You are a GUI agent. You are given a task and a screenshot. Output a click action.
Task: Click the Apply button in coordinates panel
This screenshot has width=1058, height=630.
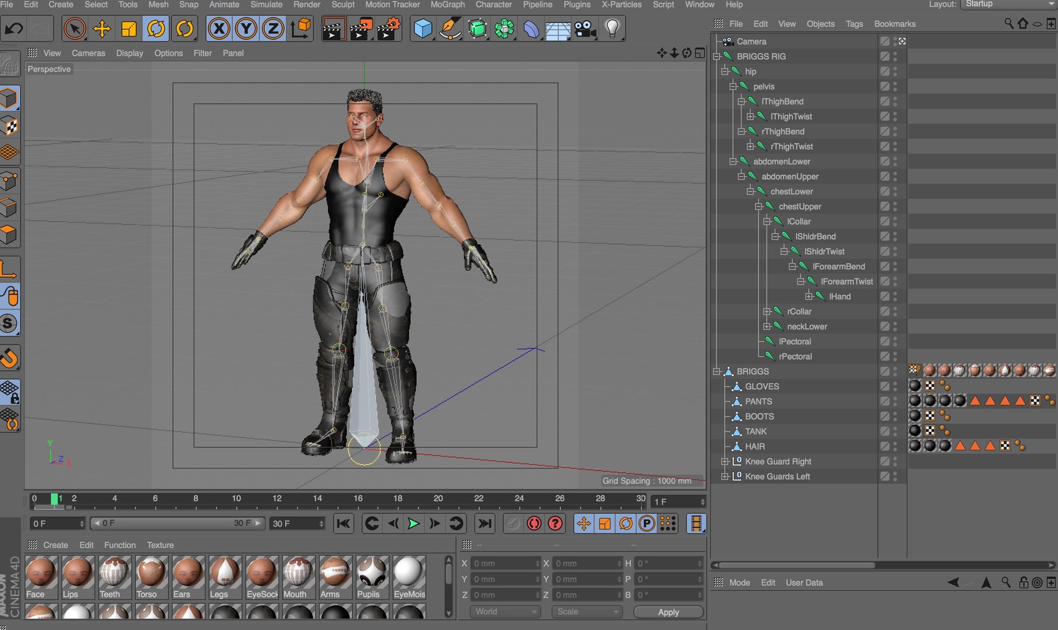(668, 612)
